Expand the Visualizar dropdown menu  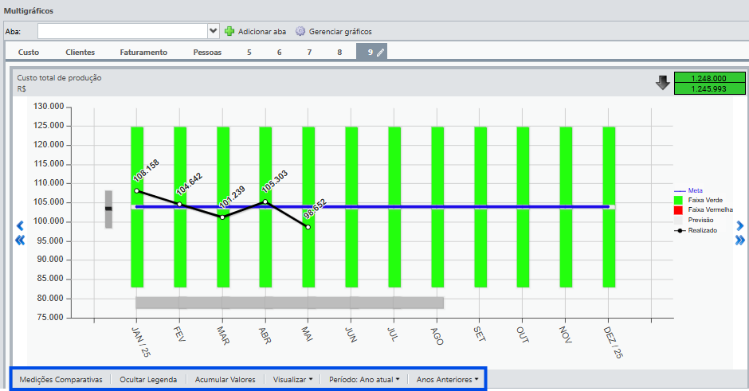(x=292, y=380)
